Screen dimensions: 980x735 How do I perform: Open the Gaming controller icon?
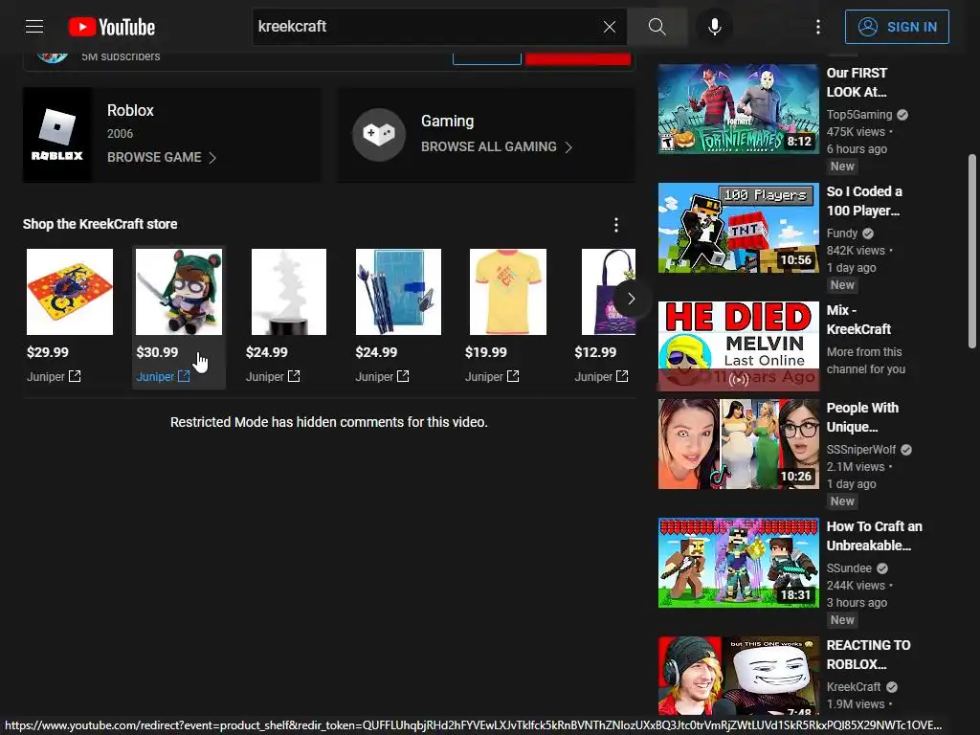(x=379, y=134)
